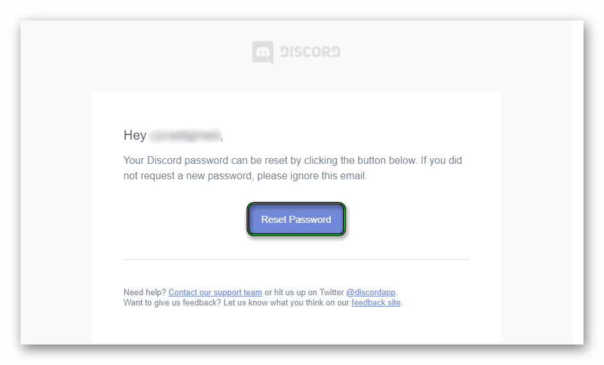This screenshot has width=604, height=365.
Task: Click the line 'not request a new password'
Action: 245,175
